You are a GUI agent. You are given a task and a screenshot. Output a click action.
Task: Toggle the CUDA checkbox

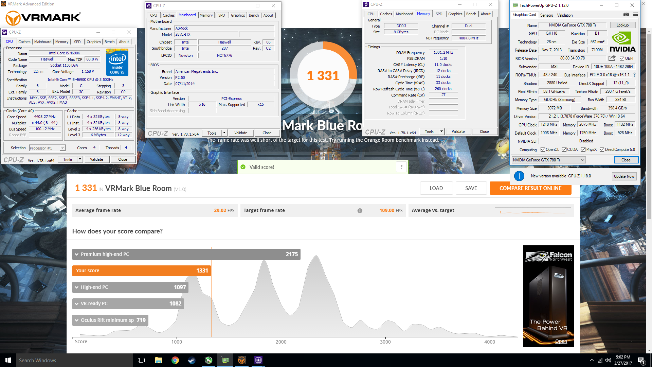point(564,150)
